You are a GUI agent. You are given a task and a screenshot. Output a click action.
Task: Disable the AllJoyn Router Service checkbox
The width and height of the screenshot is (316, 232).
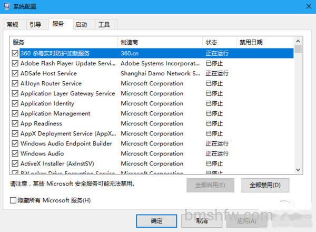15,83
